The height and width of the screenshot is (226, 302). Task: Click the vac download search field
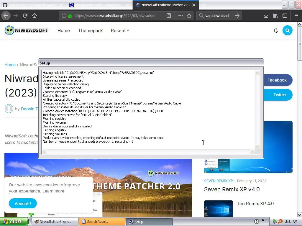(217, 16)
